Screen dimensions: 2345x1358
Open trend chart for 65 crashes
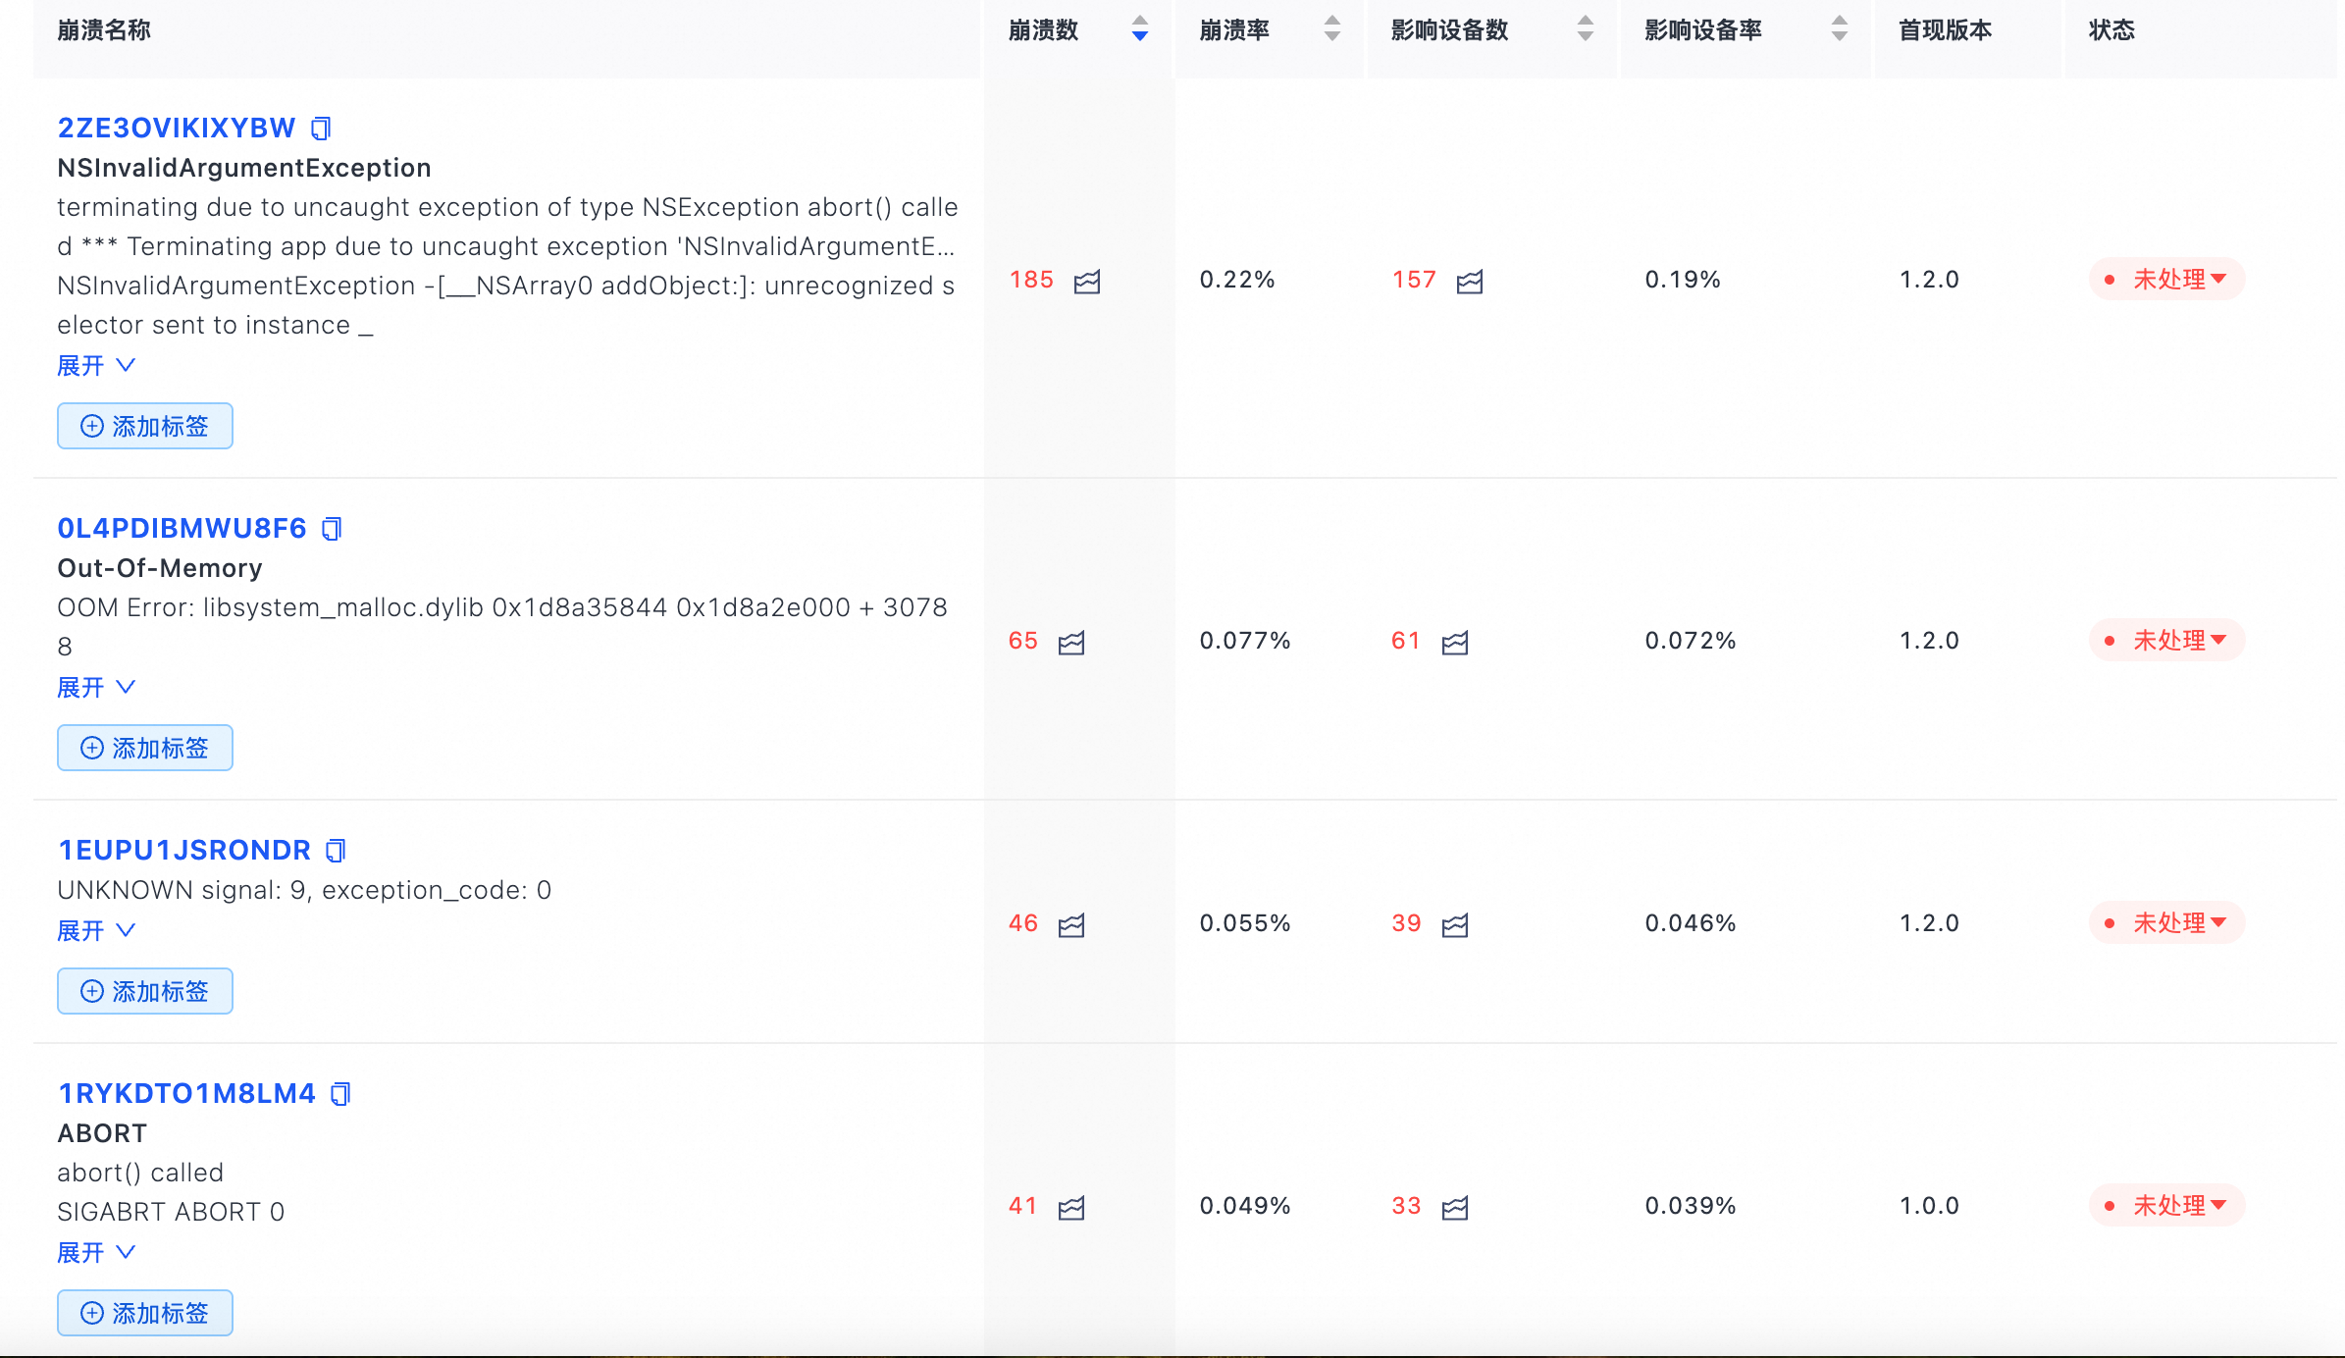tap(1071, 643)
